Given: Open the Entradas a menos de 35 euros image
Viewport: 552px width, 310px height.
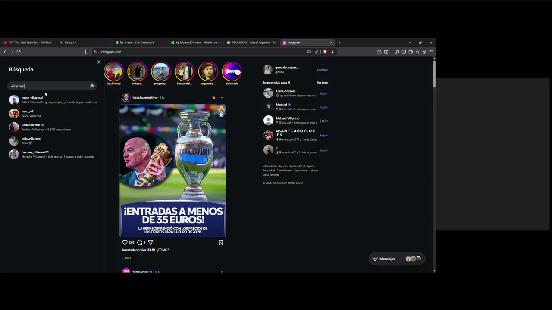Looking at the screenshot, I should [x=172, y=170].
